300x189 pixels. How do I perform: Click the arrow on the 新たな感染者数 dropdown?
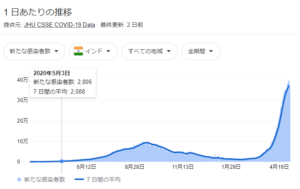click(56, 51)
